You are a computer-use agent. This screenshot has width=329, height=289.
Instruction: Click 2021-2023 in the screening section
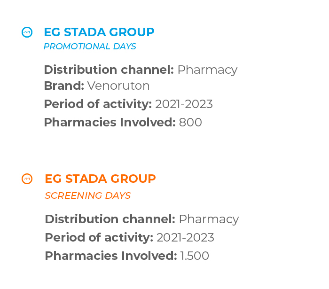click(x=186, y=237)
